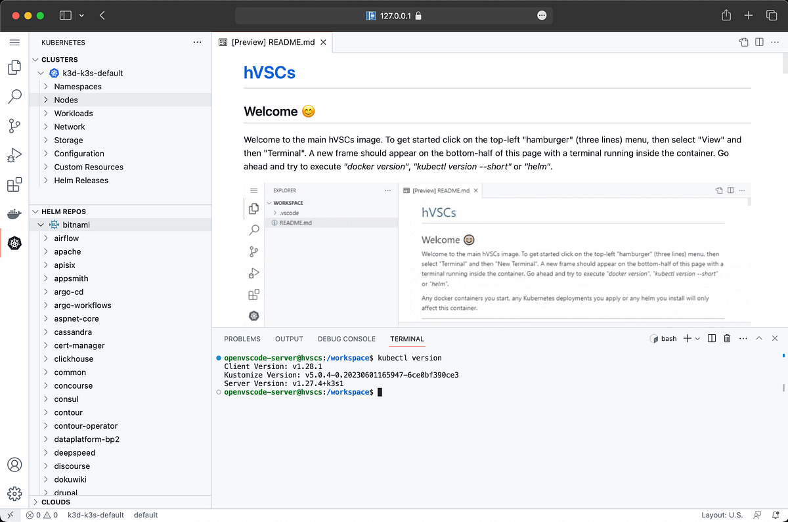Open the Manage gear at the bottom
This screenshot has width=788, height=522.
pos(14,493)
